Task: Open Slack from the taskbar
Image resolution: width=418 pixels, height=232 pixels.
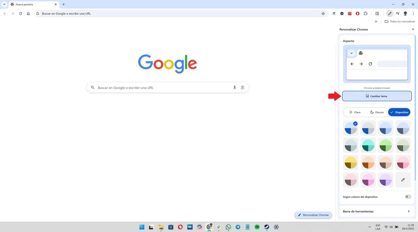Action: pos(219,227)
